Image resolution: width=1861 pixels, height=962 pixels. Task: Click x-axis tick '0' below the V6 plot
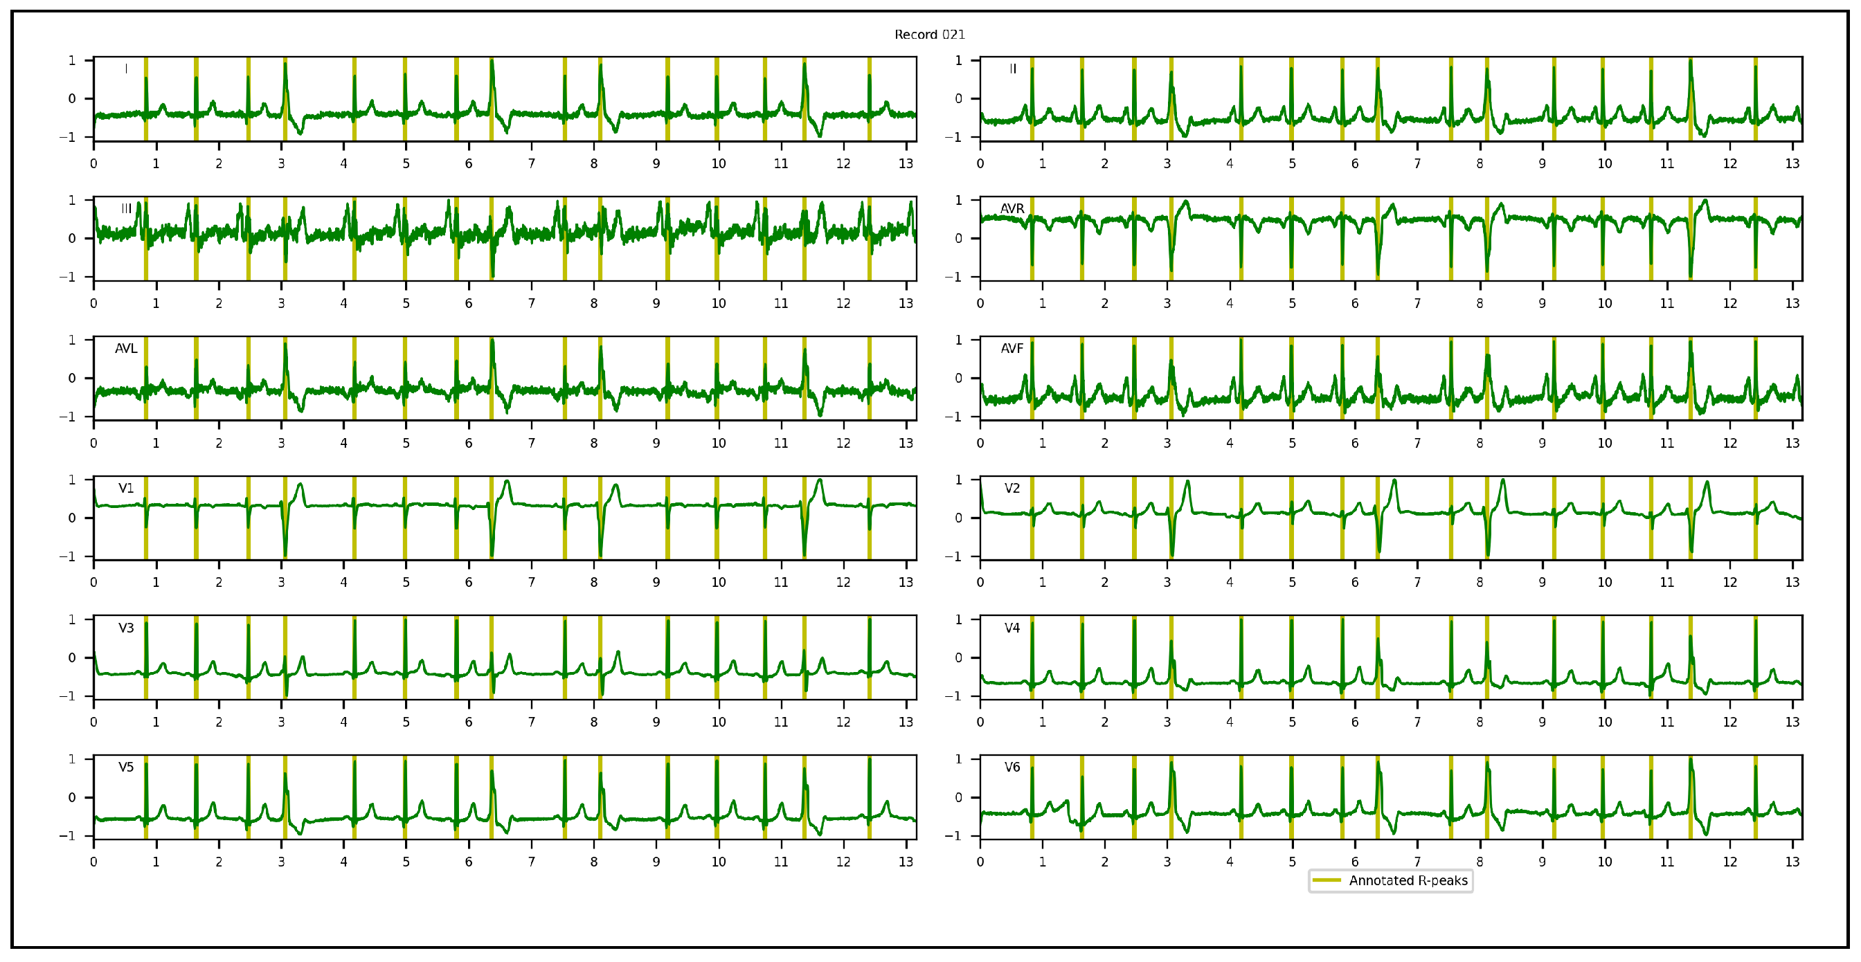coord(980,862)
